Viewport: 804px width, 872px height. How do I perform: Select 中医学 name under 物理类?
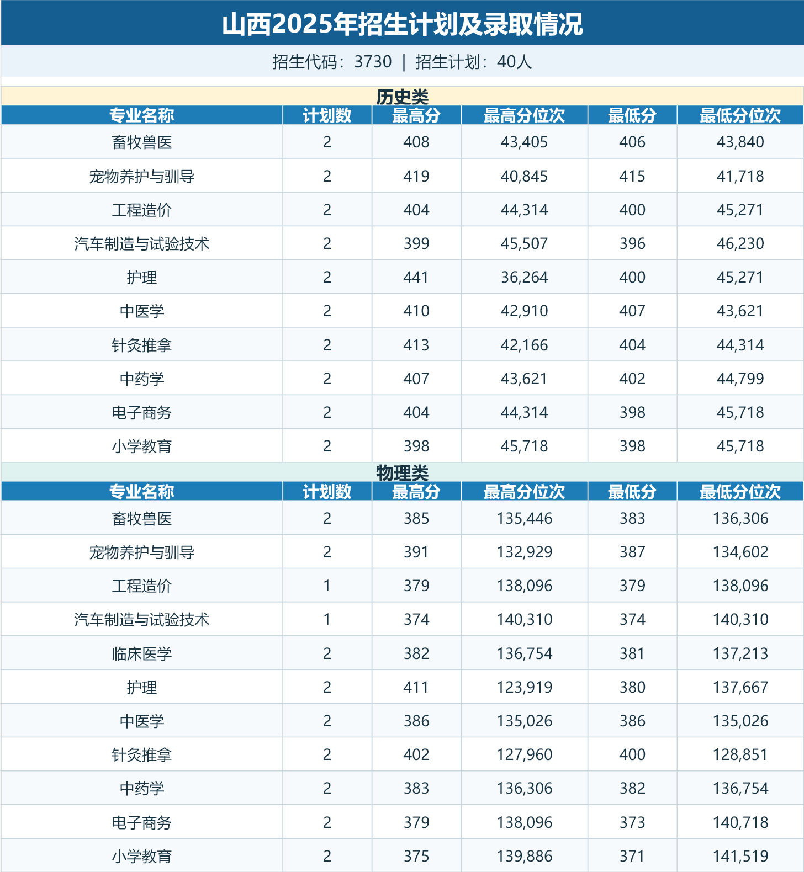point(142,721)
